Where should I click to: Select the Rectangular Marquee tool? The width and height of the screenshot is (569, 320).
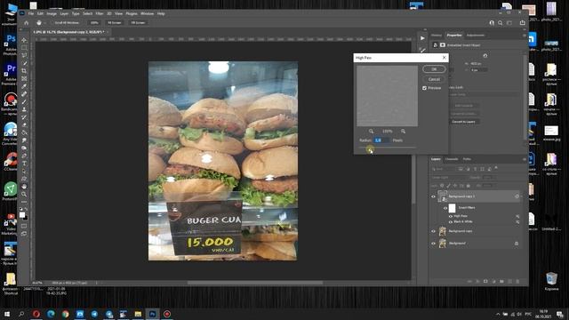pyautogui.click(x=24, y=48)
